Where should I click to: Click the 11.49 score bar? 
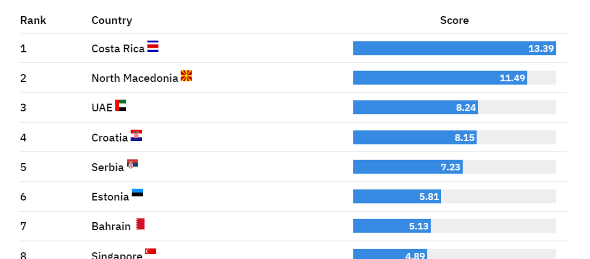click(x=440, y=78)
